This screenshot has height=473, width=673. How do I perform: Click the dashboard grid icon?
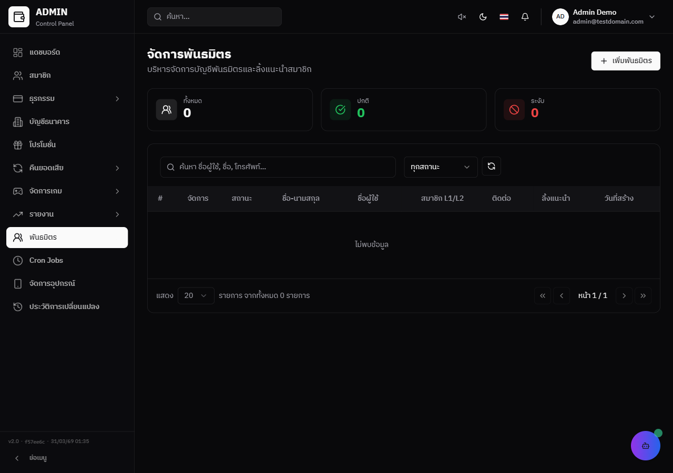(x=18, y=53)
